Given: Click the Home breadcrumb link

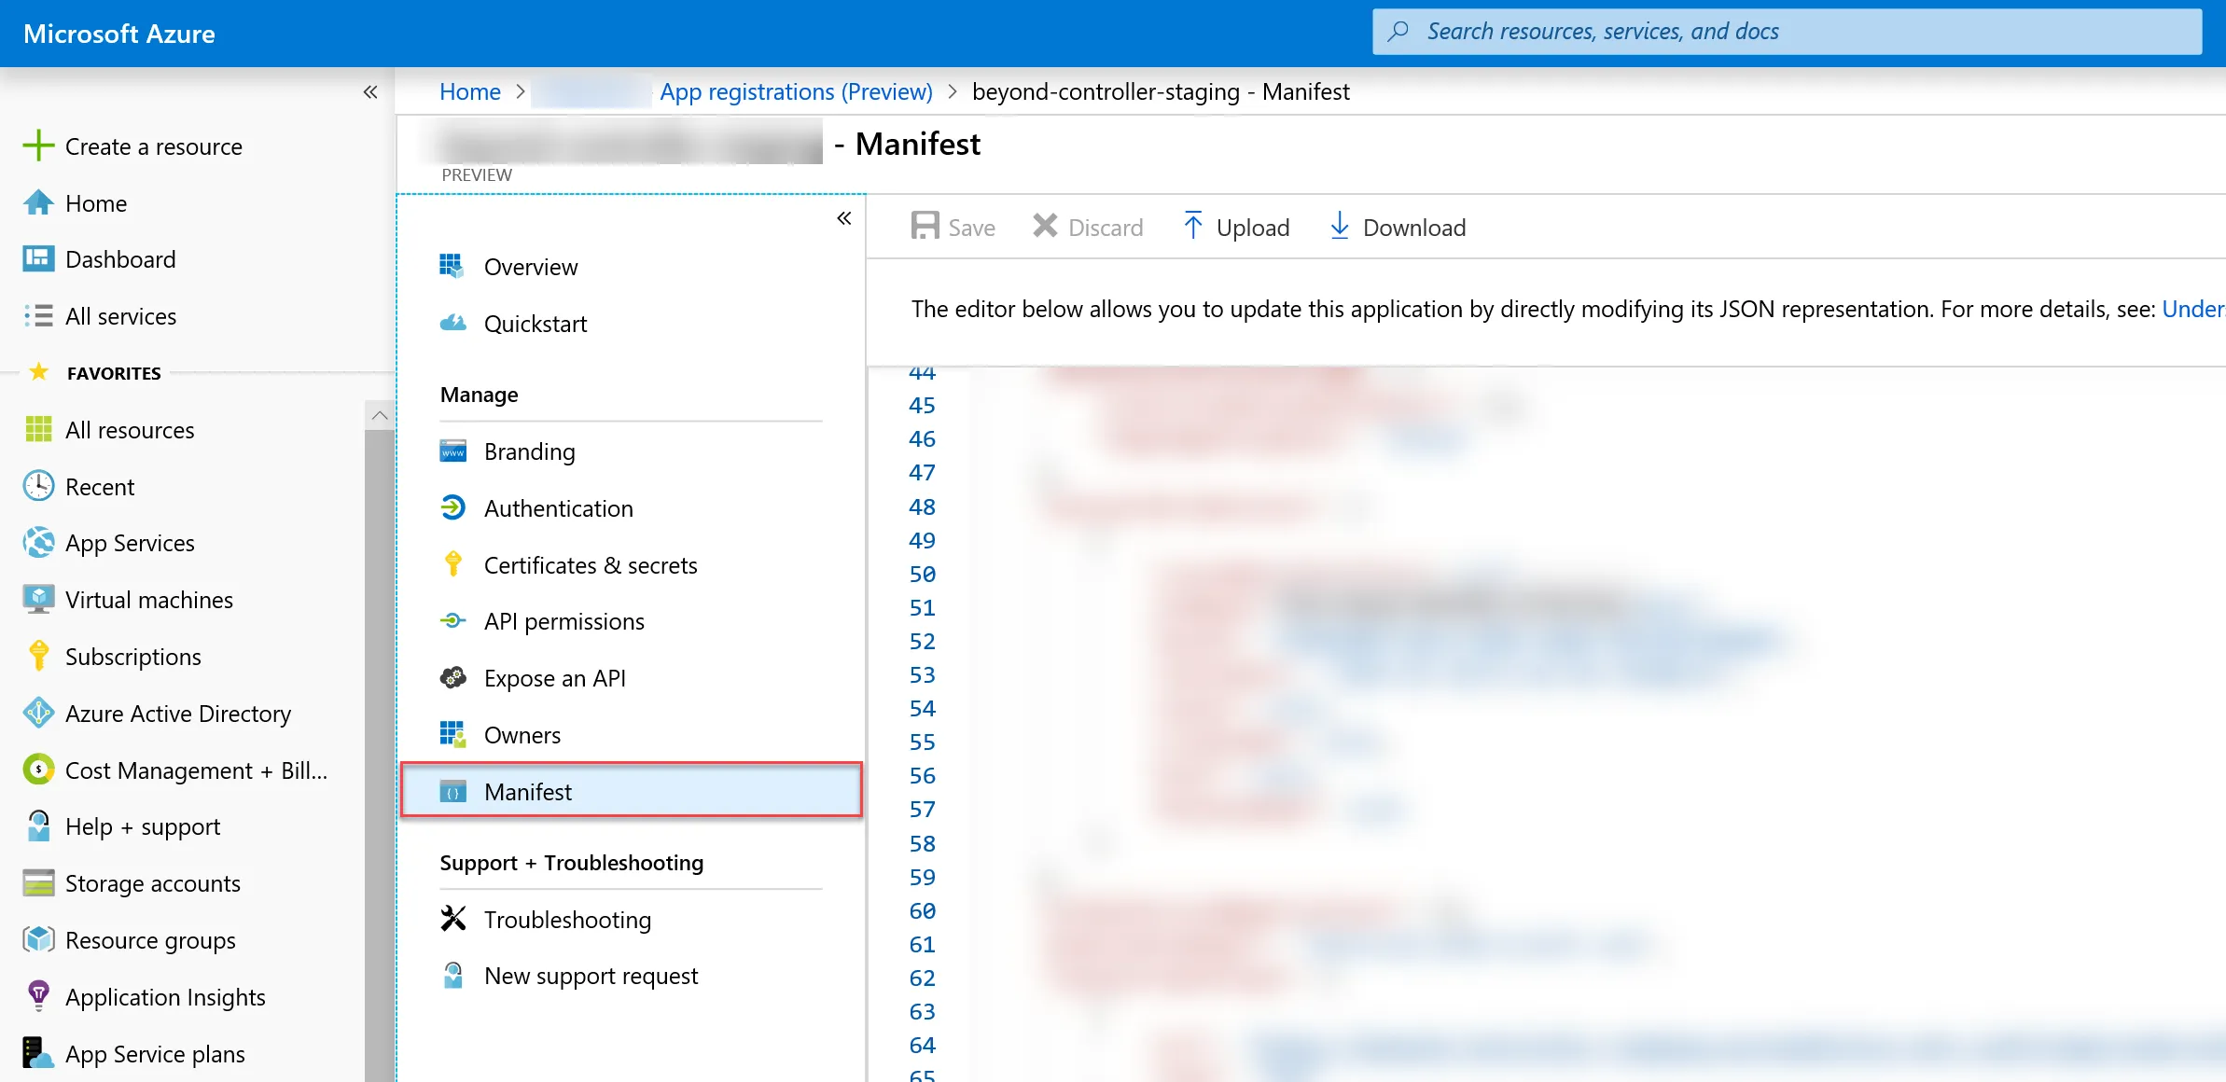Looking at the screenshot, I should click(x=470, y=91).
